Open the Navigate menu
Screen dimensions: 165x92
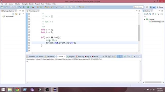pos(25,4)
